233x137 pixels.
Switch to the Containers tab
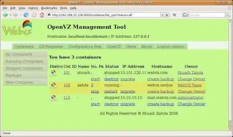click(x=24, y=46)
